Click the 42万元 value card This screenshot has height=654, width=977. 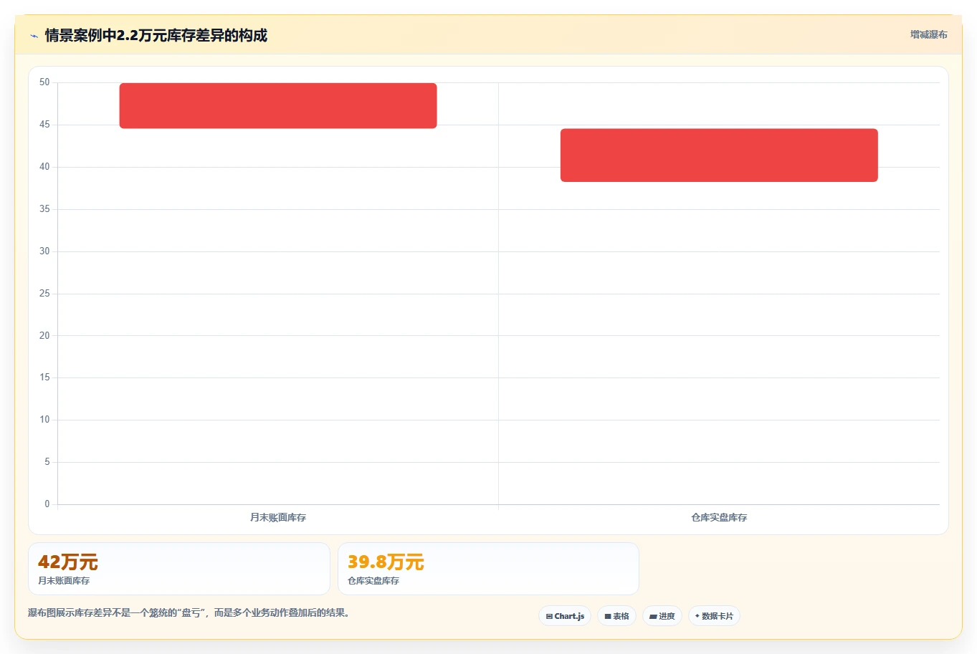pos(179,569)
